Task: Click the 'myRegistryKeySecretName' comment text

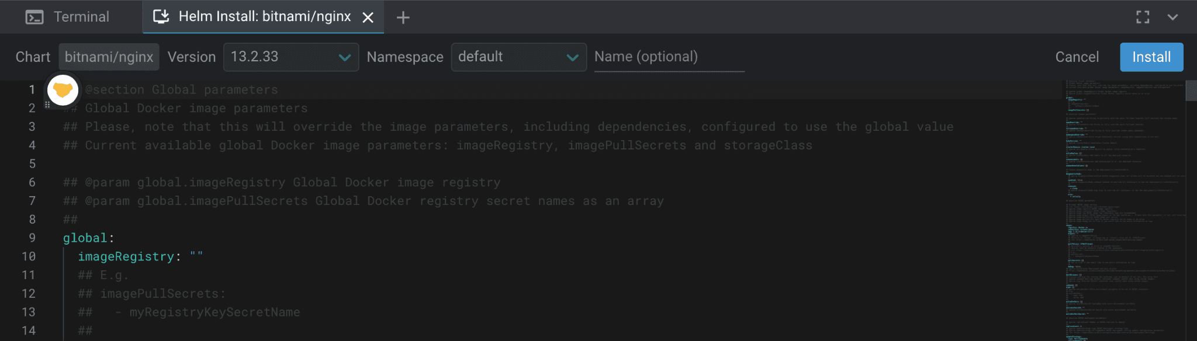Action: (x=215, y=312)
